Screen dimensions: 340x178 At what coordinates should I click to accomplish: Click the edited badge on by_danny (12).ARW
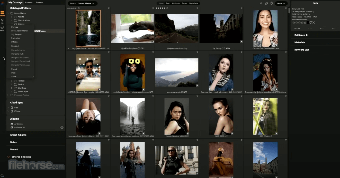241,41
